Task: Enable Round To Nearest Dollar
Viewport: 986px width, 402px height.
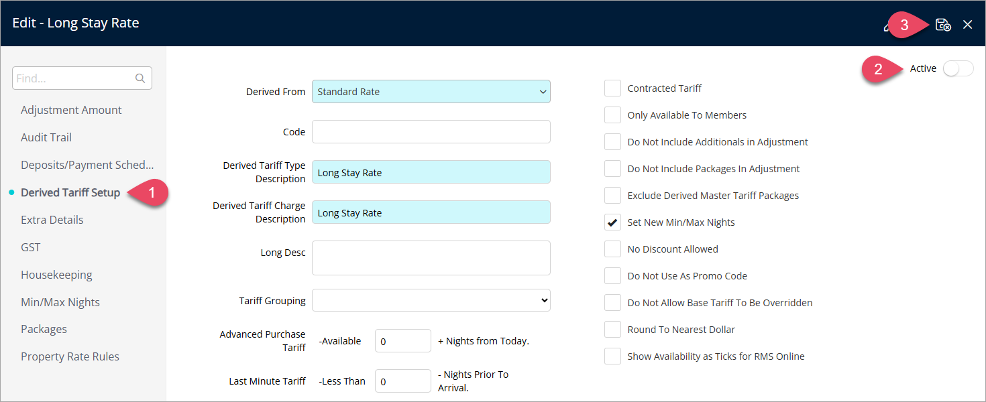Action: pos(612,330)
